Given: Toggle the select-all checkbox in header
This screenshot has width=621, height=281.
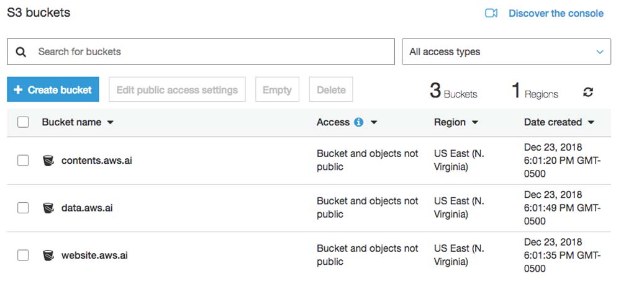Looking at the screenshot, I should coord(23,122).
